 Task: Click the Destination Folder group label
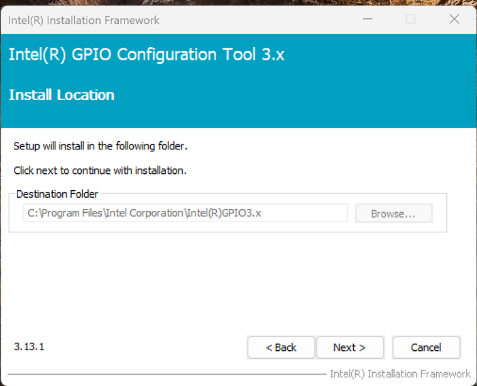coord(57,194)
